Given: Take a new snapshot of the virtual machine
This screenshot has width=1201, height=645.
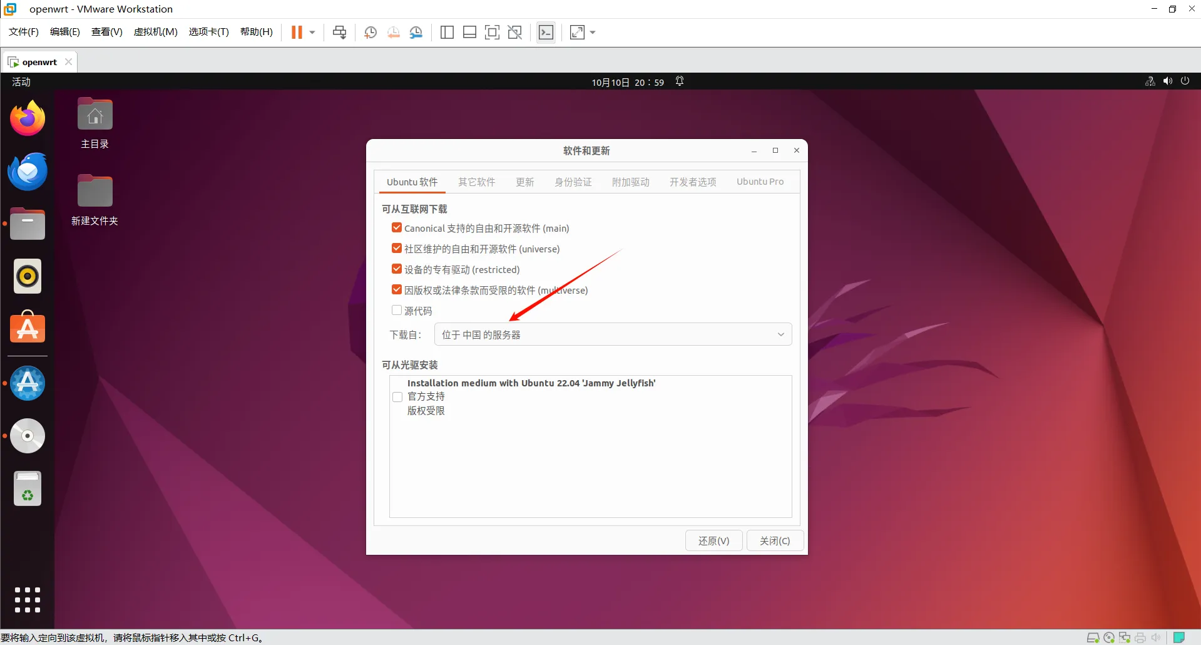Looking at the screenshot, I should (x=371, y=32).
